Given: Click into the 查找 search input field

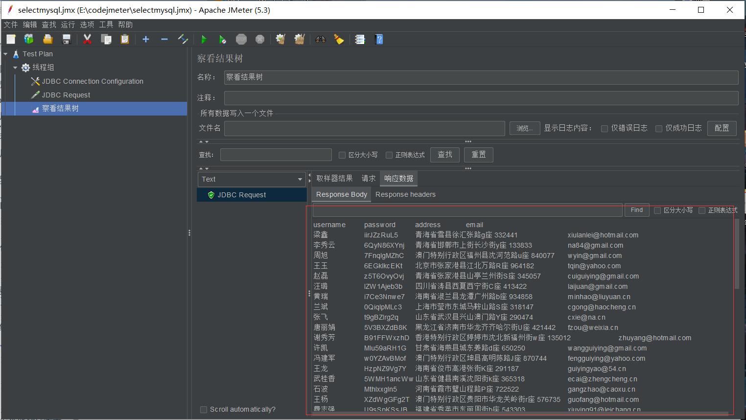Looking at the screenshot, I should click(x=276, y=155).
